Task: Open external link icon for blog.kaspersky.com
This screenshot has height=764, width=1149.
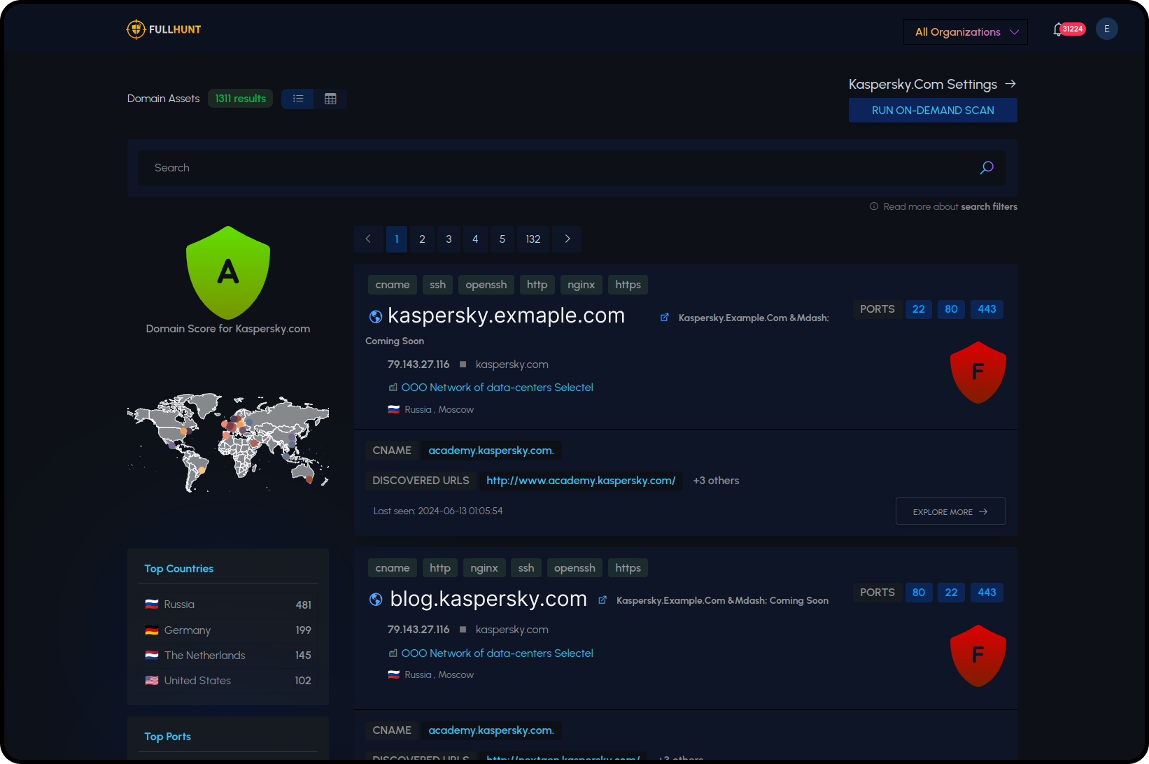Action: pos(602,600)
